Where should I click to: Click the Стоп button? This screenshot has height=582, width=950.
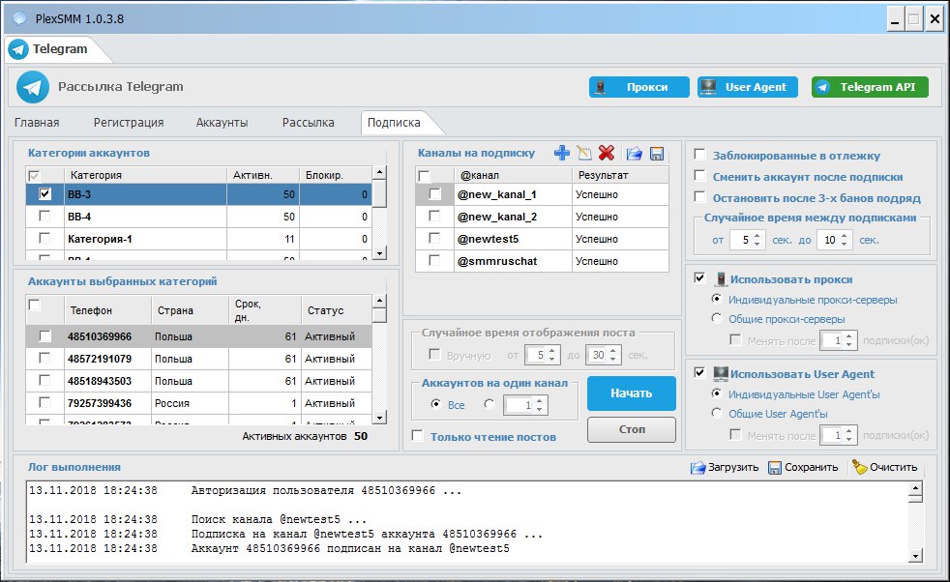(x=632, y=429)
